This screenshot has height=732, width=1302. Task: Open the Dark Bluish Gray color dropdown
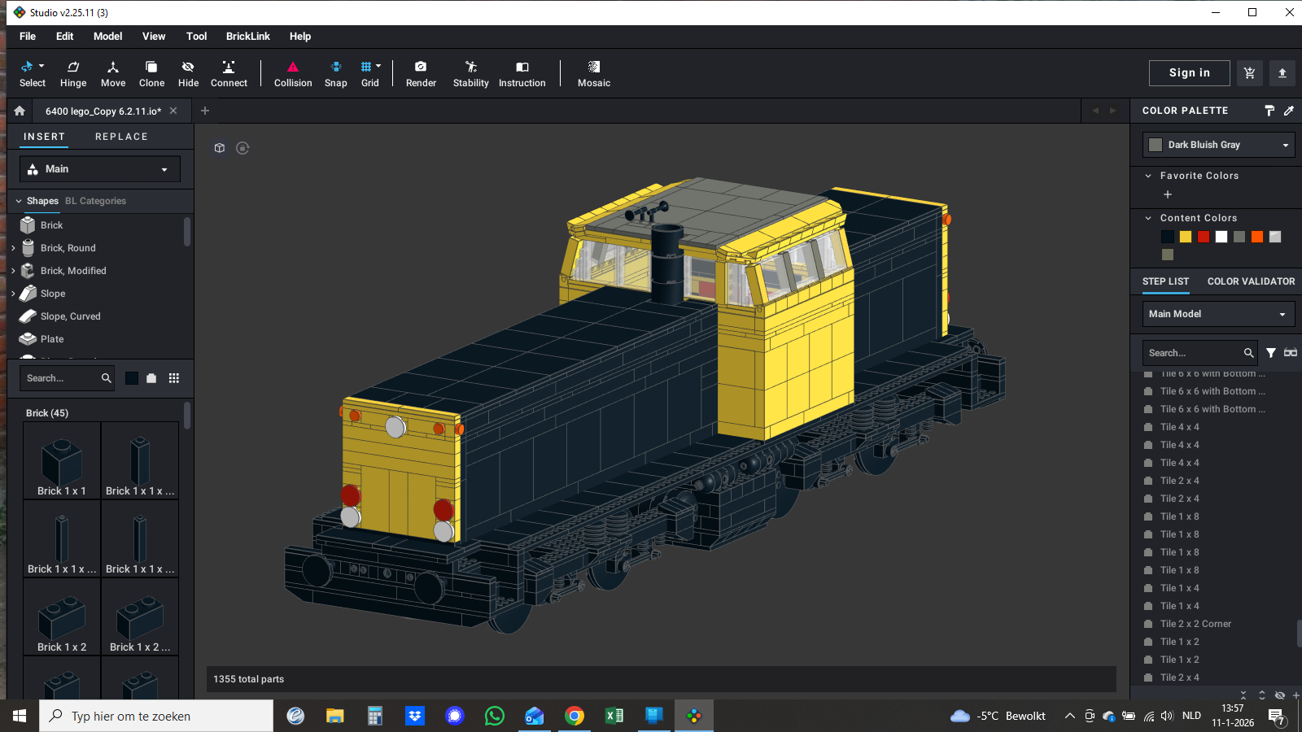1218,145
